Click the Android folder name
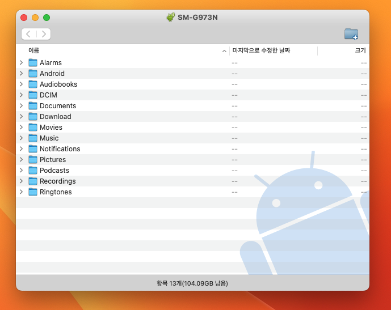 pos(52,74)
